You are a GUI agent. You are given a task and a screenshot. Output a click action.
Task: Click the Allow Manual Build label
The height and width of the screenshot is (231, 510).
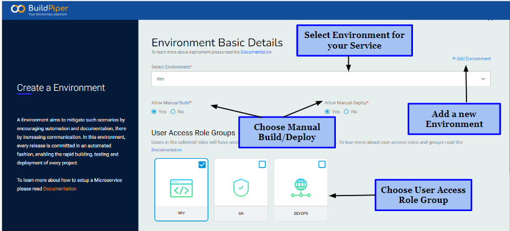point(172,103)
